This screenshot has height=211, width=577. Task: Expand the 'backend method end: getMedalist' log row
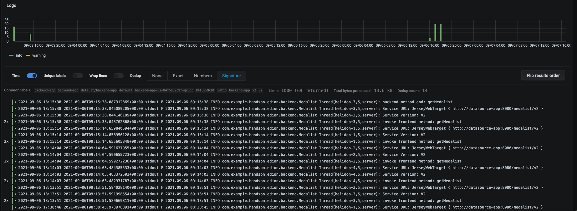tap(15, 102)
